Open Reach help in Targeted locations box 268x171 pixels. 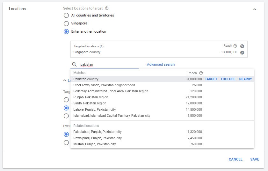pos(235,46)
